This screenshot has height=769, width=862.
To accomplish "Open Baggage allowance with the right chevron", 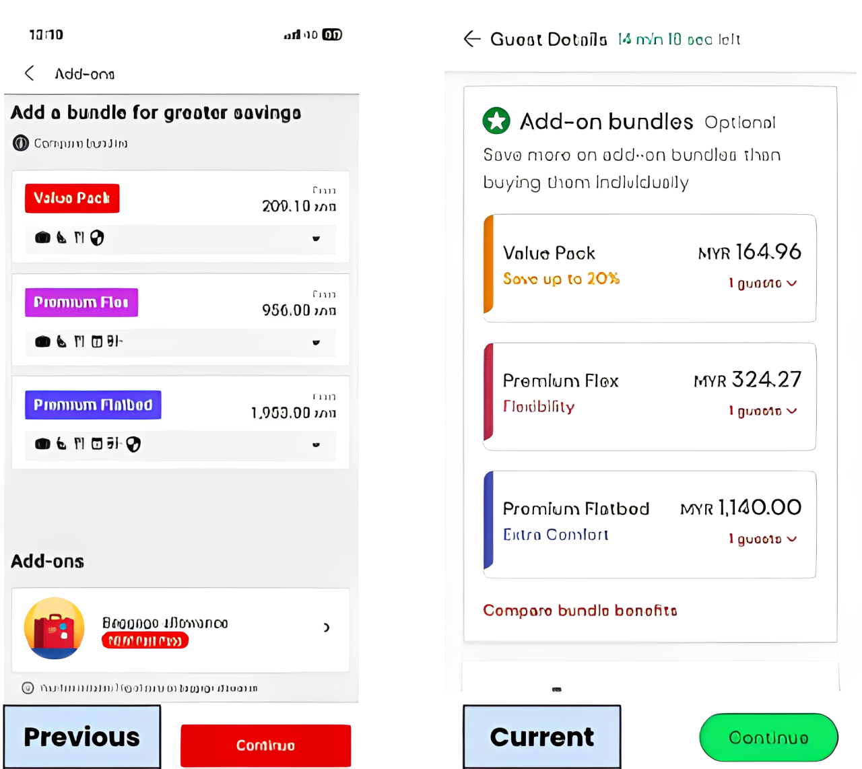I will coord(327,628).
